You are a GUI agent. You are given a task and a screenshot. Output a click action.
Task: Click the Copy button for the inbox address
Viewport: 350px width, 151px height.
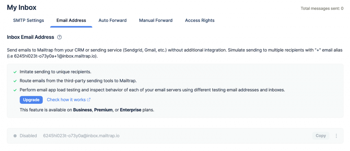[x=320, y=136]
